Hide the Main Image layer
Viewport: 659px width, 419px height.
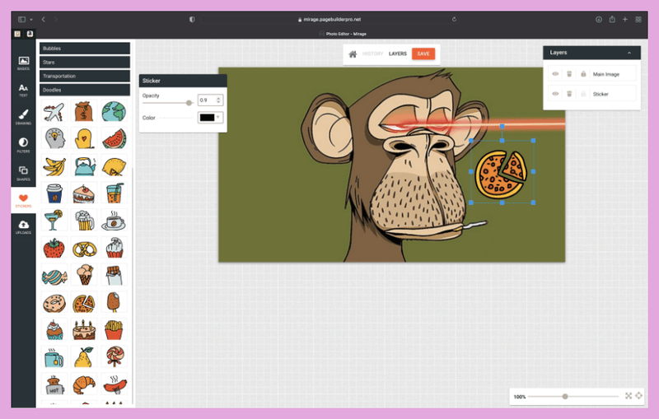tap(555, 74)
